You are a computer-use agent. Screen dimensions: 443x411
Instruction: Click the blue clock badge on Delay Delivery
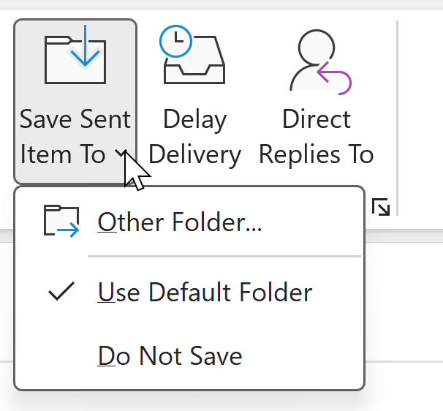pyautogui.click(x=175, y=41)
